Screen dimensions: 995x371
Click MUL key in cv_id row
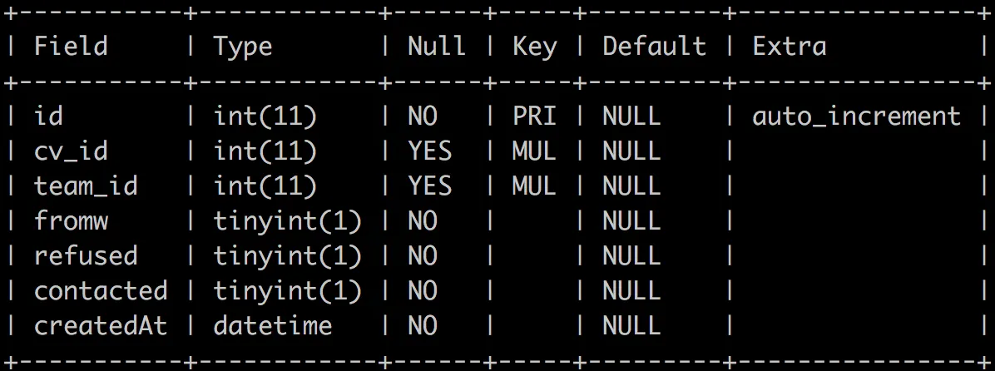pos(534,151)
